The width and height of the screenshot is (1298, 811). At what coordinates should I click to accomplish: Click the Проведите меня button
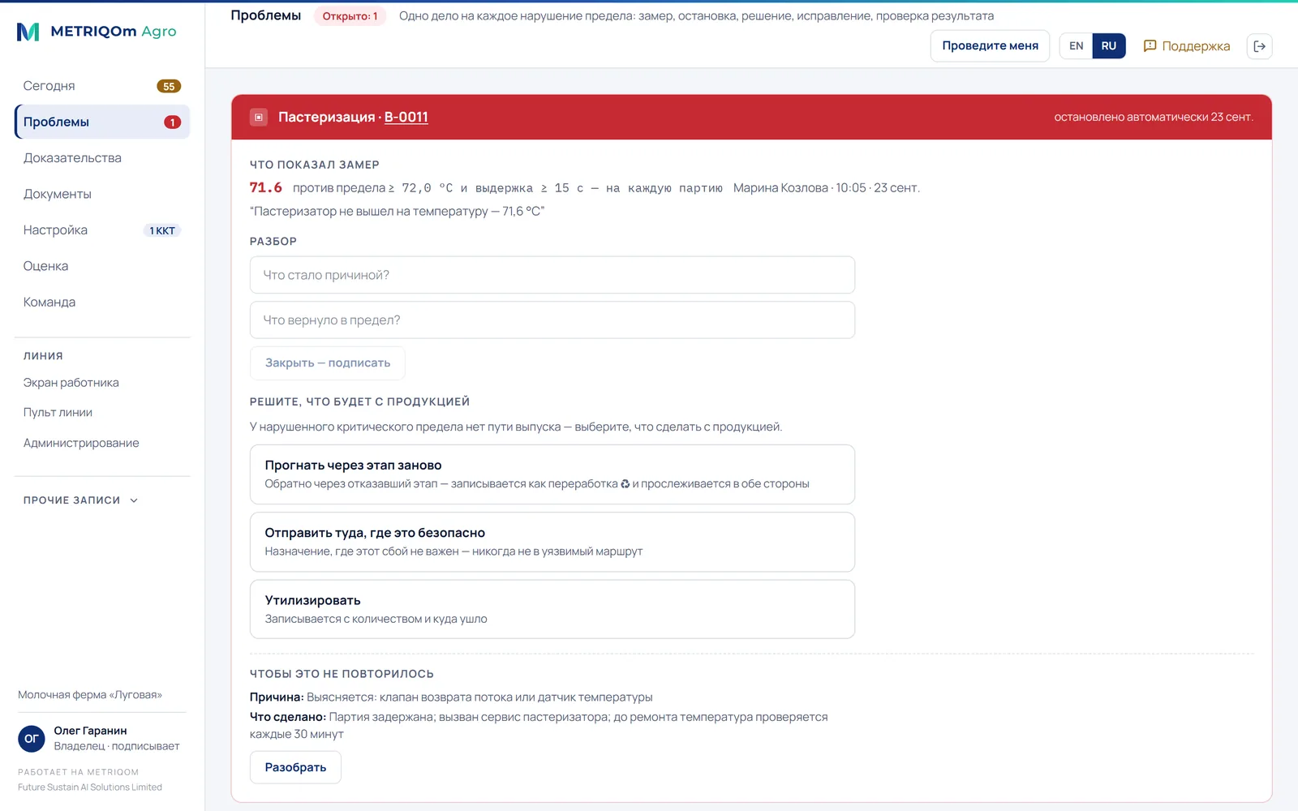click(x=990, y=46)
